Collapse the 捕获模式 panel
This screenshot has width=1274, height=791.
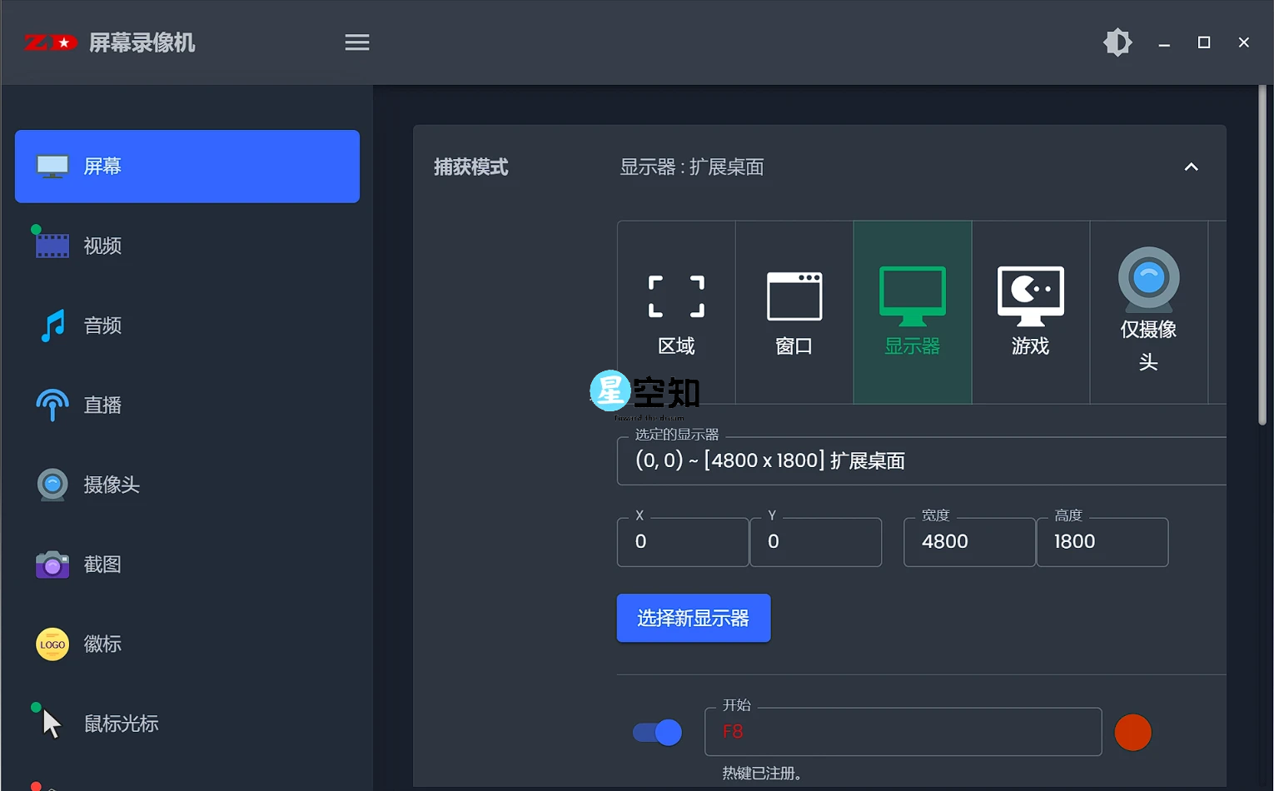tap(1191, 167)
